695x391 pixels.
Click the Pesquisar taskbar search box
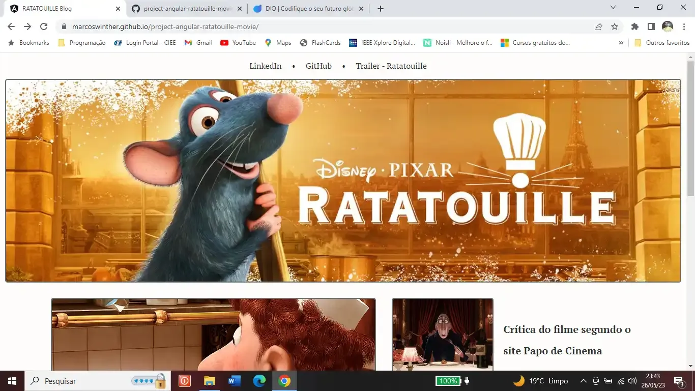[97, 381]
